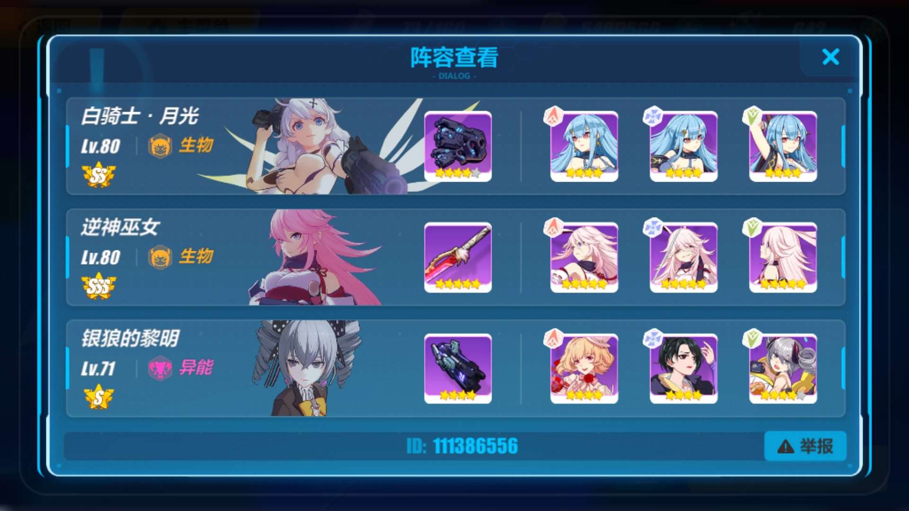Open 白骑士·月光's gauntlet weapon icon
This screenshot has height=511, width=909.
[x=458, y=146]
